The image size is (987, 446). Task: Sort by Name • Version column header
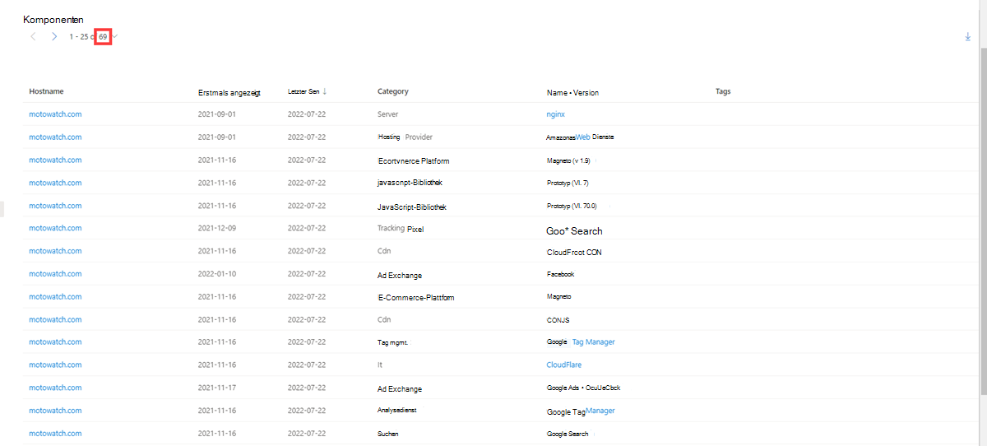(x=572, y=92)
